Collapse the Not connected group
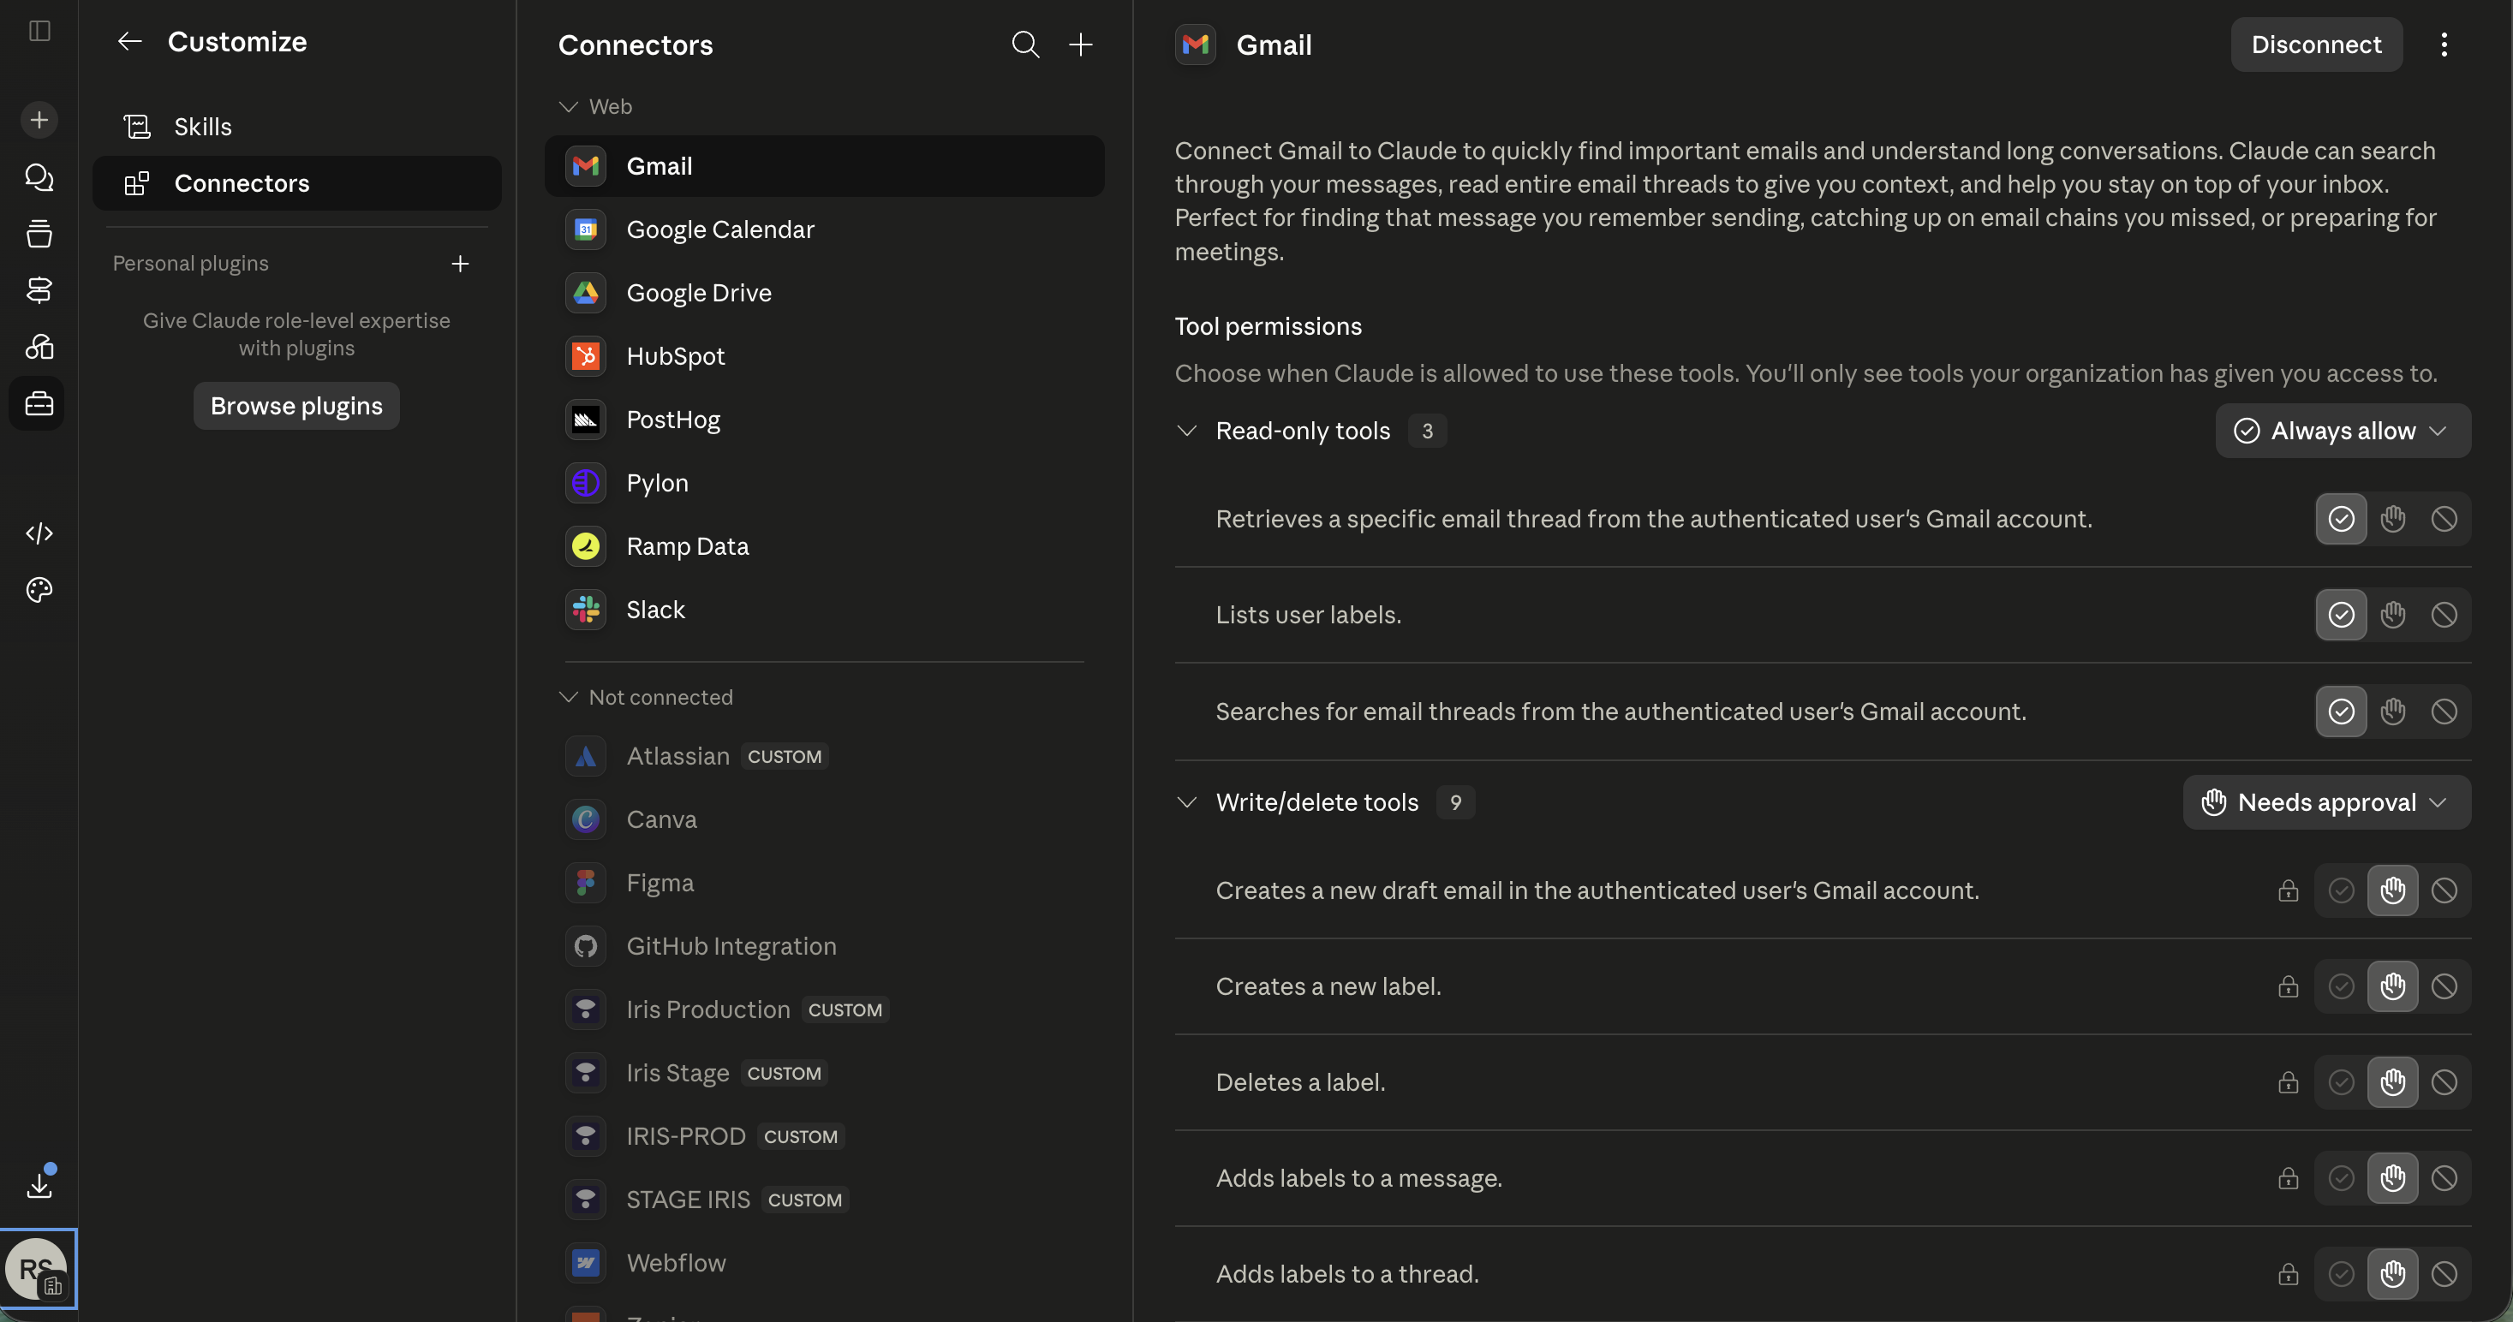Viewport: 2513px width, 1322px height. pyautogui.click(x=569, y=697)
